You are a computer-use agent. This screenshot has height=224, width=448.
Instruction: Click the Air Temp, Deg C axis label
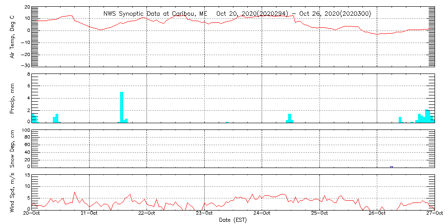coord(12,36)
